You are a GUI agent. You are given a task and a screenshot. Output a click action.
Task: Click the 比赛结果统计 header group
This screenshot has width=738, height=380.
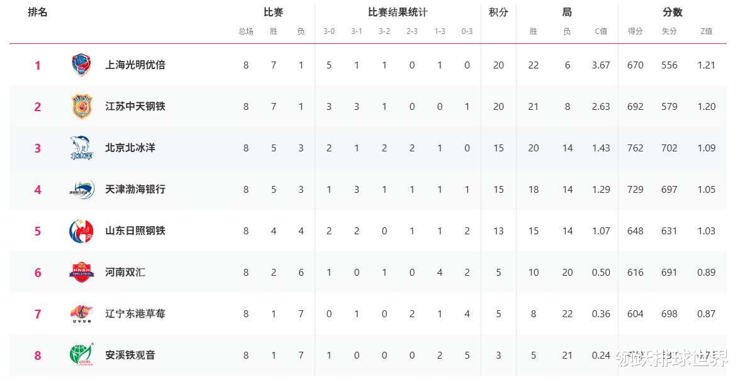coord(398,13)
